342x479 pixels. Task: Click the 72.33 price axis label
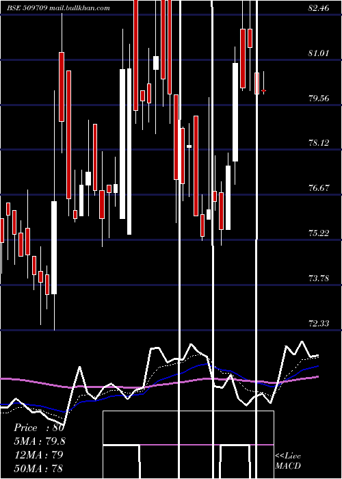pyautogui.click(x=319, y=324)
